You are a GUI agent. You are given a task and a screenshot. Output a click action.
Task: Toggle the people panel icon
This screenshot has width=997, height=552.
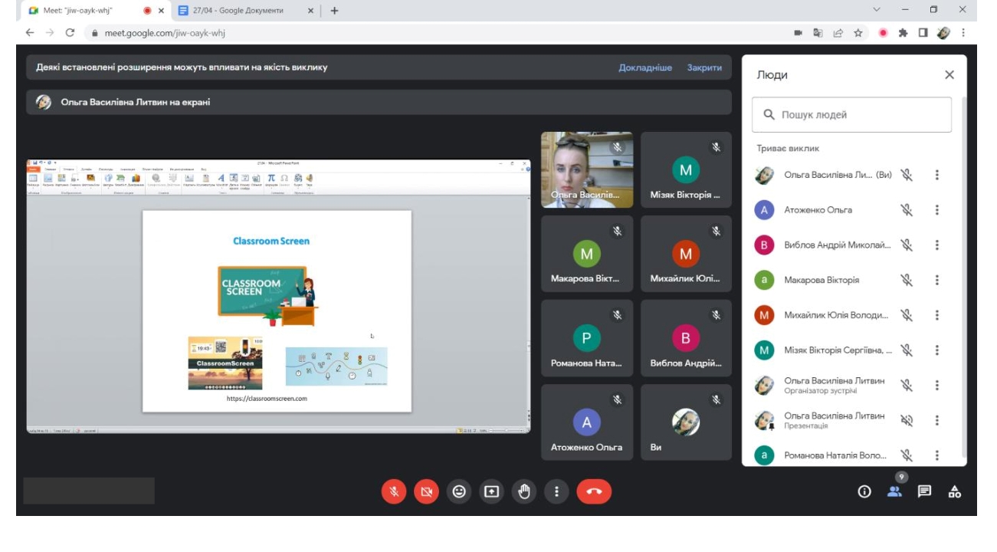pyautogui.click(x=894, y=492)
